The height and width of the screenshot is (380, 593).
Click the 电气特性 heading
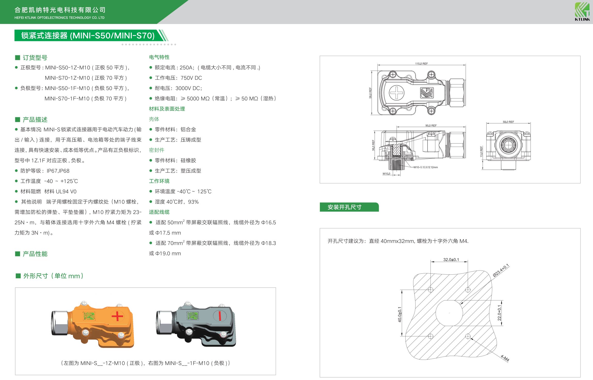(x=159, y=57)
